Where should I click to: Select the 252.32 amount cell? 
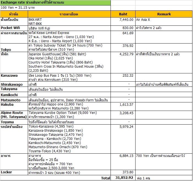(123, 77)
